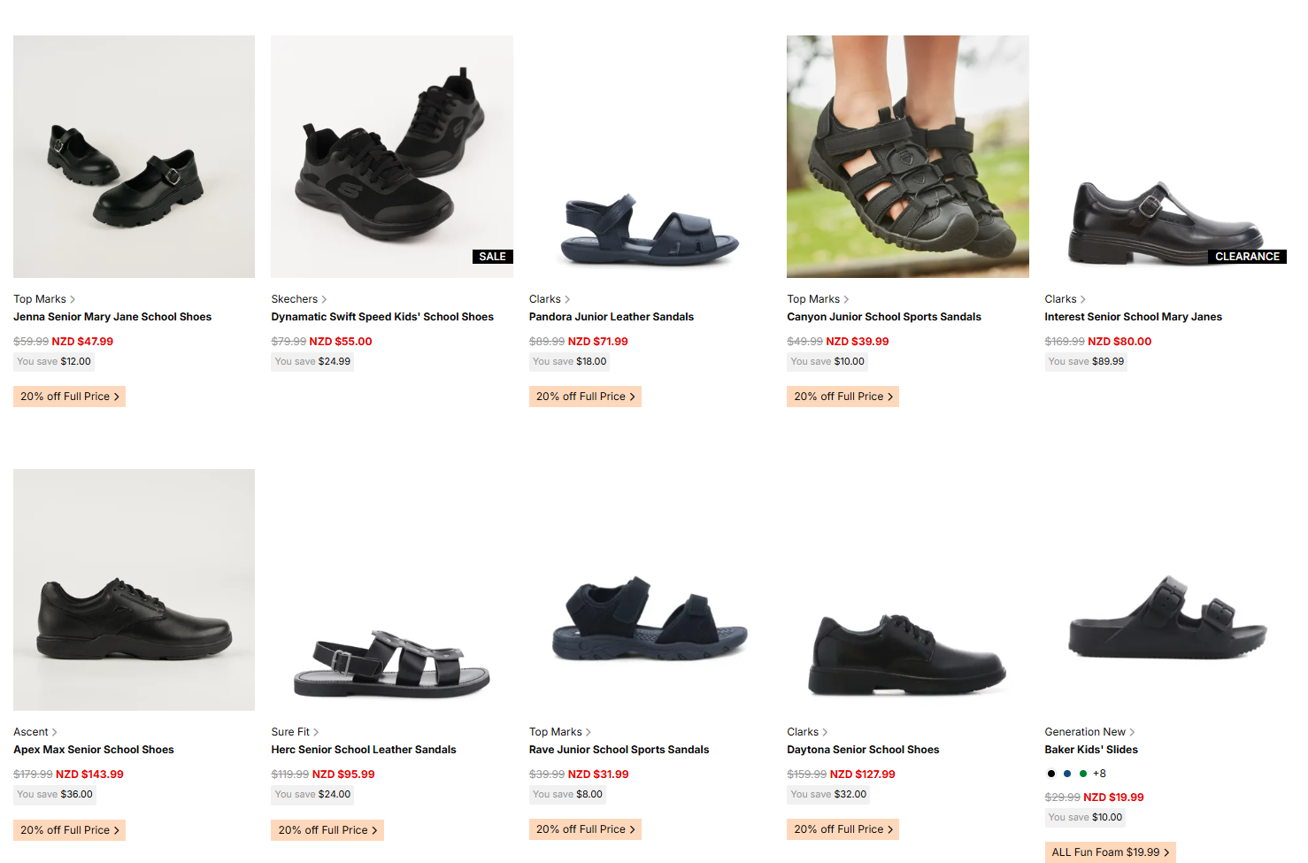Select the black colour swatch for Baker Kids' Slides
1308x863 pixels.
[1051, 774]
